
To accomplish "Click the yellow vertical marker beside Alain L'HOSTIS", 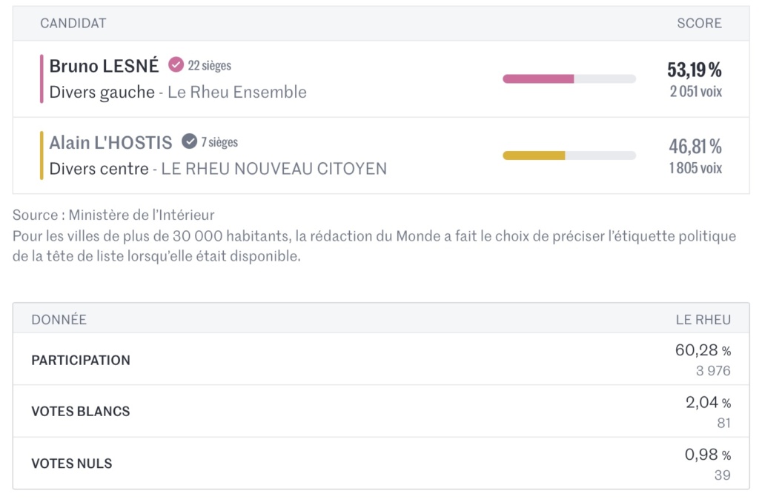I will pyautogui.click(x=42, y=155).
